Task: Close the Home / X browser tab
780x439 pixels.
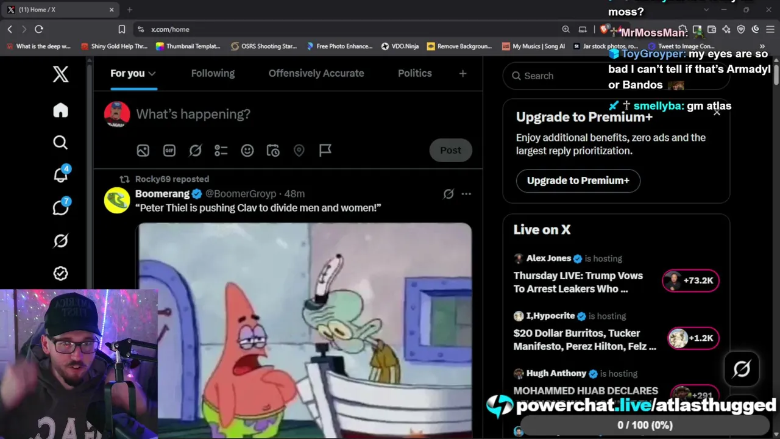Action: pyautogui.click(x=112, y=10)
